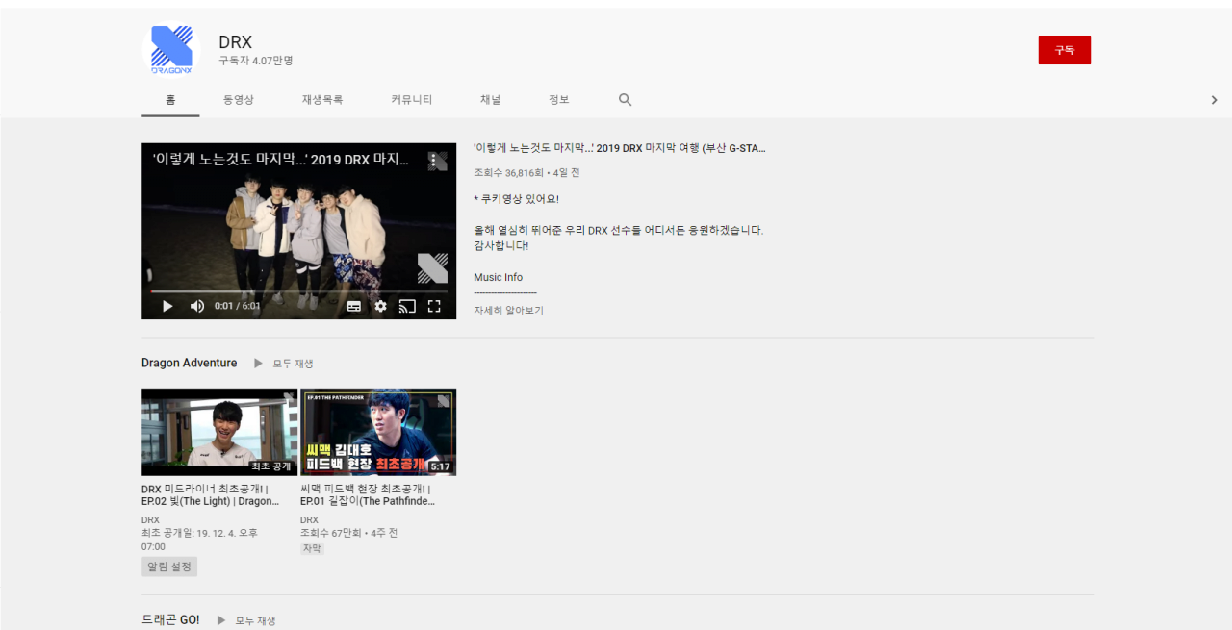
Task: Click the Cast to TV icon
Action: coord(407,306)
